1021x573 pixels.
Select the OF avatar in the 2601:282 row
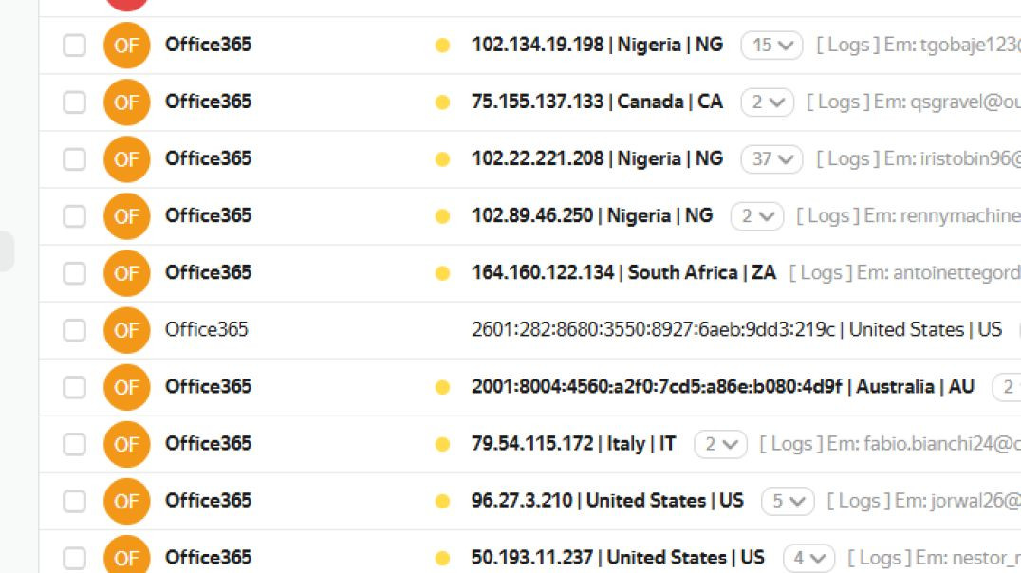127,330
